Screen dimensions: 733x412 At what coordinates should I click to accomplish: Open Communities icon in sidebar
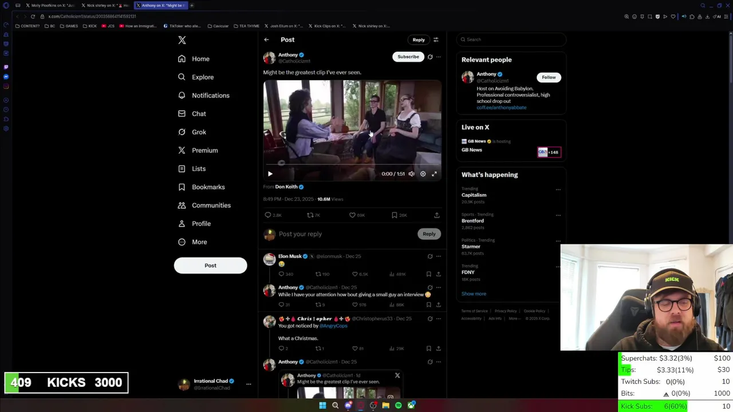pos(182,205)
